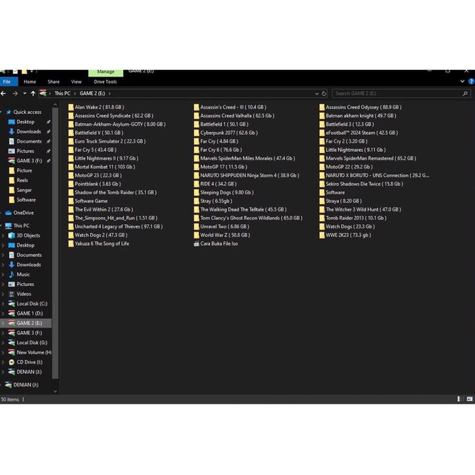Screen dimensions: 475x475
Task: Switch to large icons view layout icon
Action: [470, 399]
